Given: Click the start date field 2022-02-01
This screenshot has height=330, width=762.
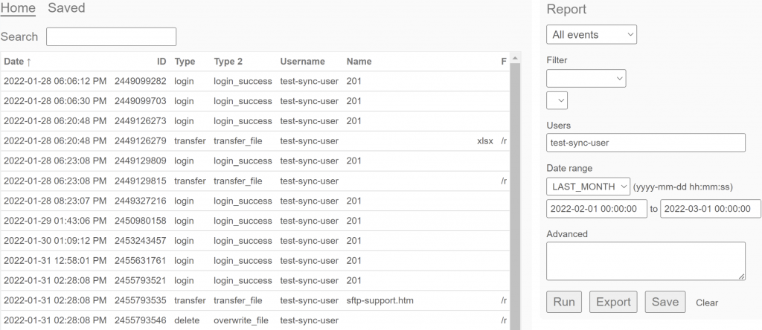Looking at the screenshot, I should (x=596, y=209).
